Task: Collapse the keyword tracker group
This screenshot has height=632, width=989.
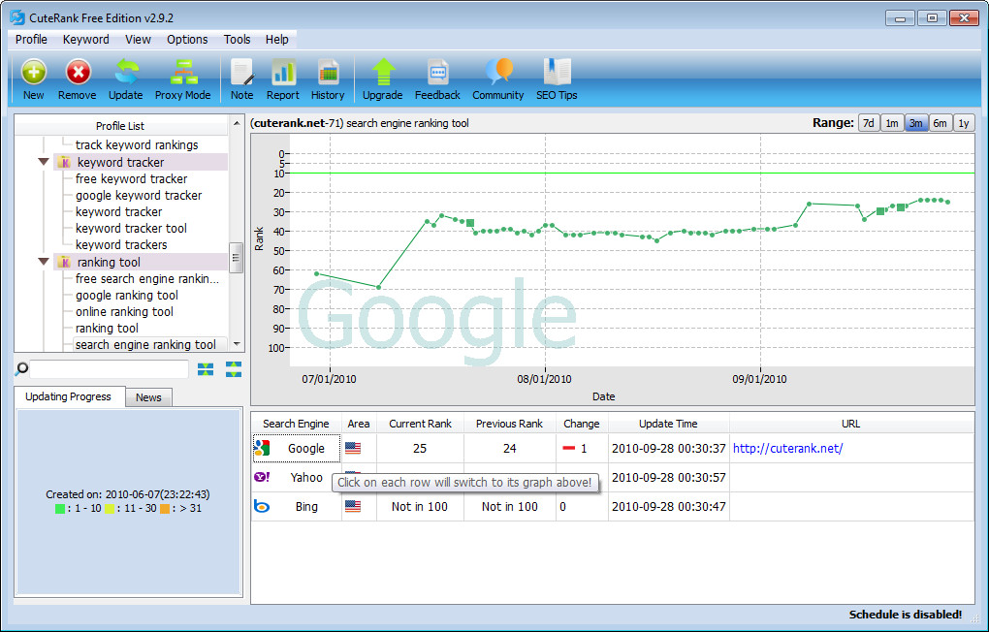Action: pyautogui.click(x=44, y=162)
